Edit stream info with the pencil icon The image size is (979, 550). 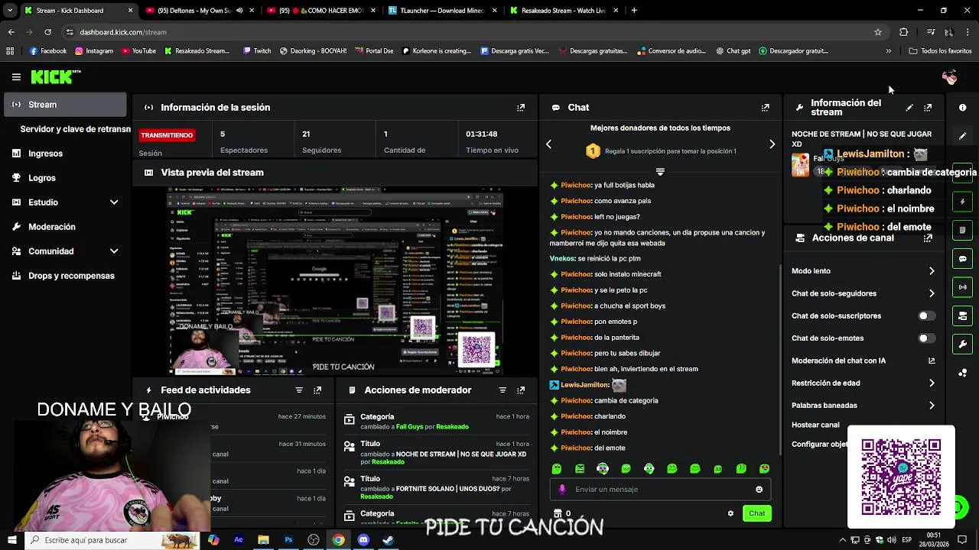point(909,108)
